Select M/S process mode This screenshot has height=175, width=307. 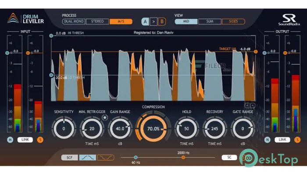point(121,21)
